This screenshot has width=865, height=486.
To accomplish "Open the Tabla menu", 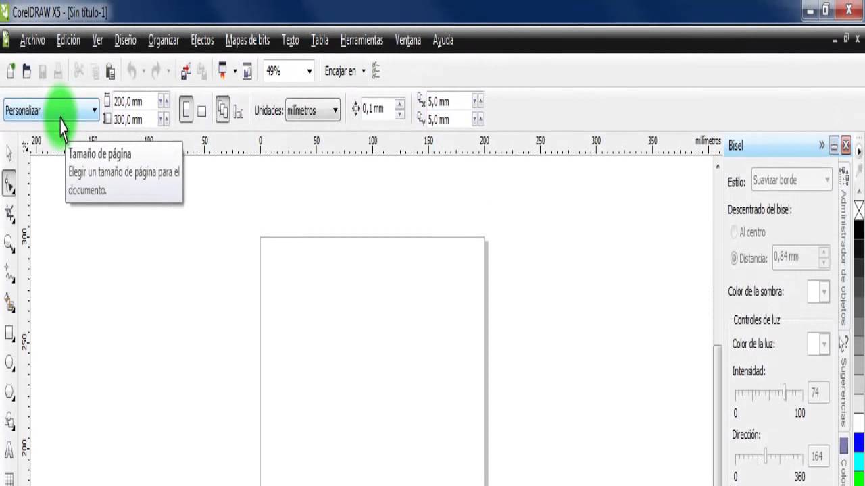I will pyautogui.click(x=320, y=40).
